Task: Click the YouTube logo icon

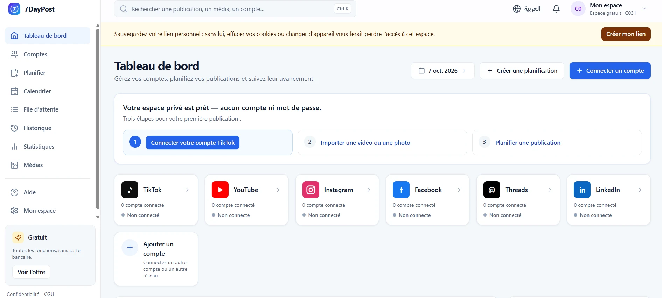Action: 220,190
